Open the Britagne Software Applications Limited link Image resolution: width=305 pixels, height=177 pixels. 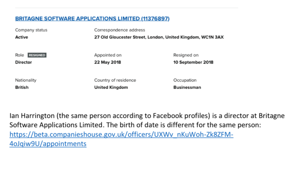tap(92, 19)
